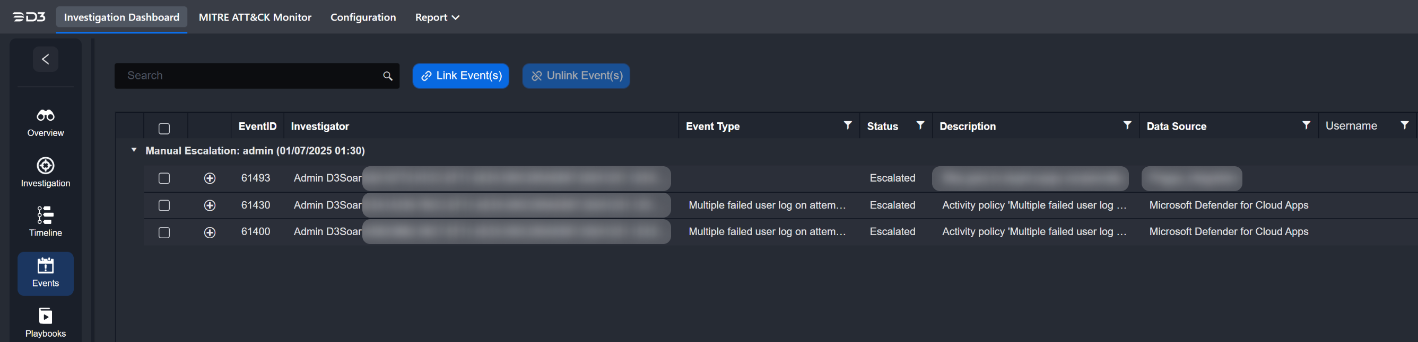Image resolution: width=1418 pixels, height=342 pixels.
Task: Check the select-all header checkbox
Action: coord(164,129)
